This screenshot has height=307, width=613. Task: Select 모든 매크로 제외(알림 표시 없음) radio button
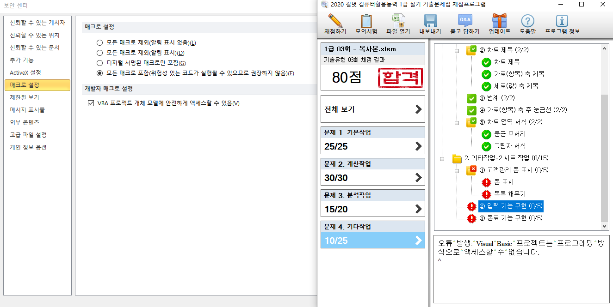point(99,43)
